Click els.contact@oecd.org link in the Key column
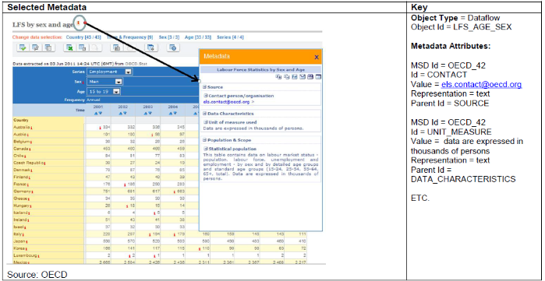Viewport: 545px width, 281px height. click(481, 85)
